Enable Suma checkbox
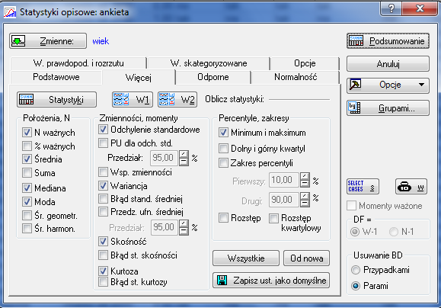 pos(27,172)
